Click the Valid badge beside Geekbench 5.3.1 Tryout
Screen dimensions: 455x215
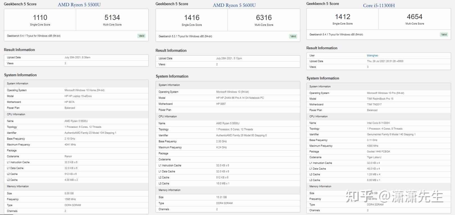tap(293, 36)
